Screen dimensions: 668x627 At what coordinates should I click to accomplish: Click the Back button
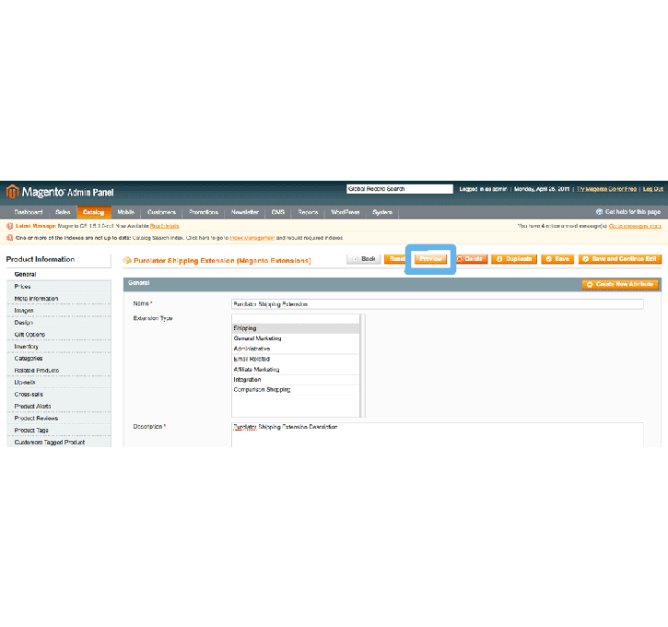[x=363, y=259]
